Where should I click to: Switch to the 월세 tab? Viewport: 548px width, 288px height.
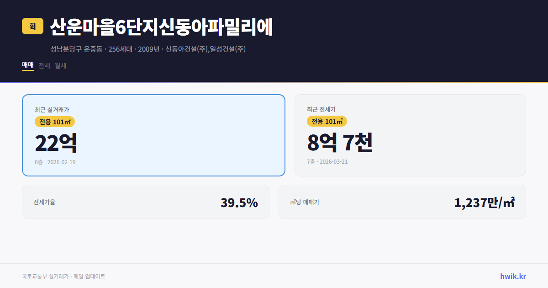[60, 65]
